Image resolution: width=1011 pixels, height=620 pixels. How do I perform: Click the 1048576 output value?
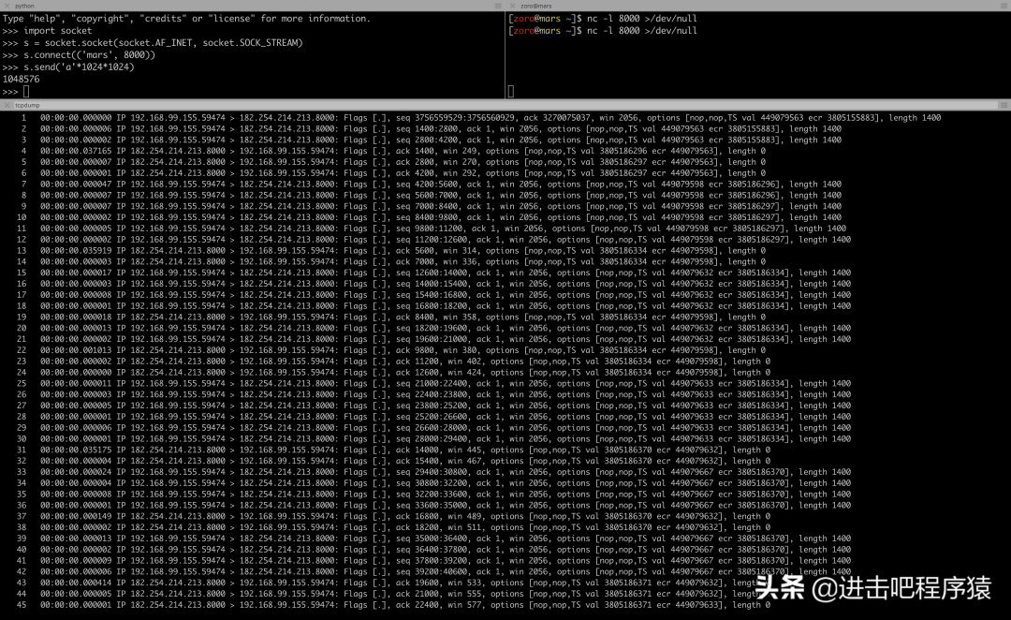coord(22,80)
